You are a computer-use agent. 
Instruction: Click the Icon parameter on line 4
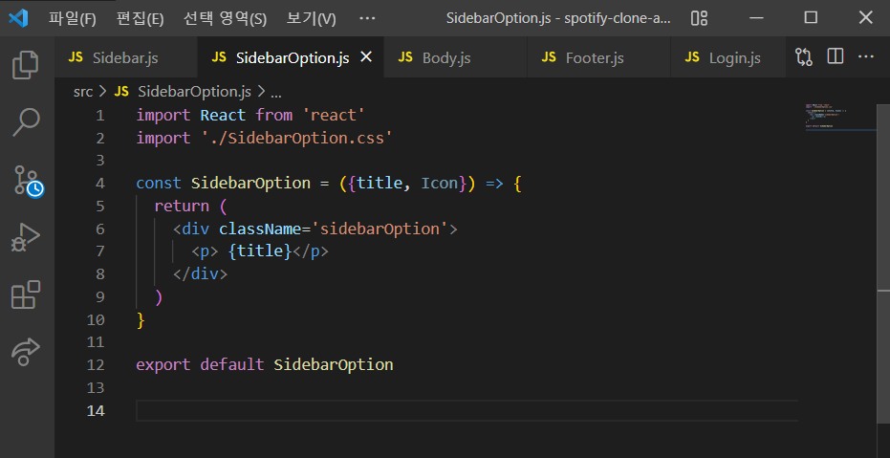440,184
